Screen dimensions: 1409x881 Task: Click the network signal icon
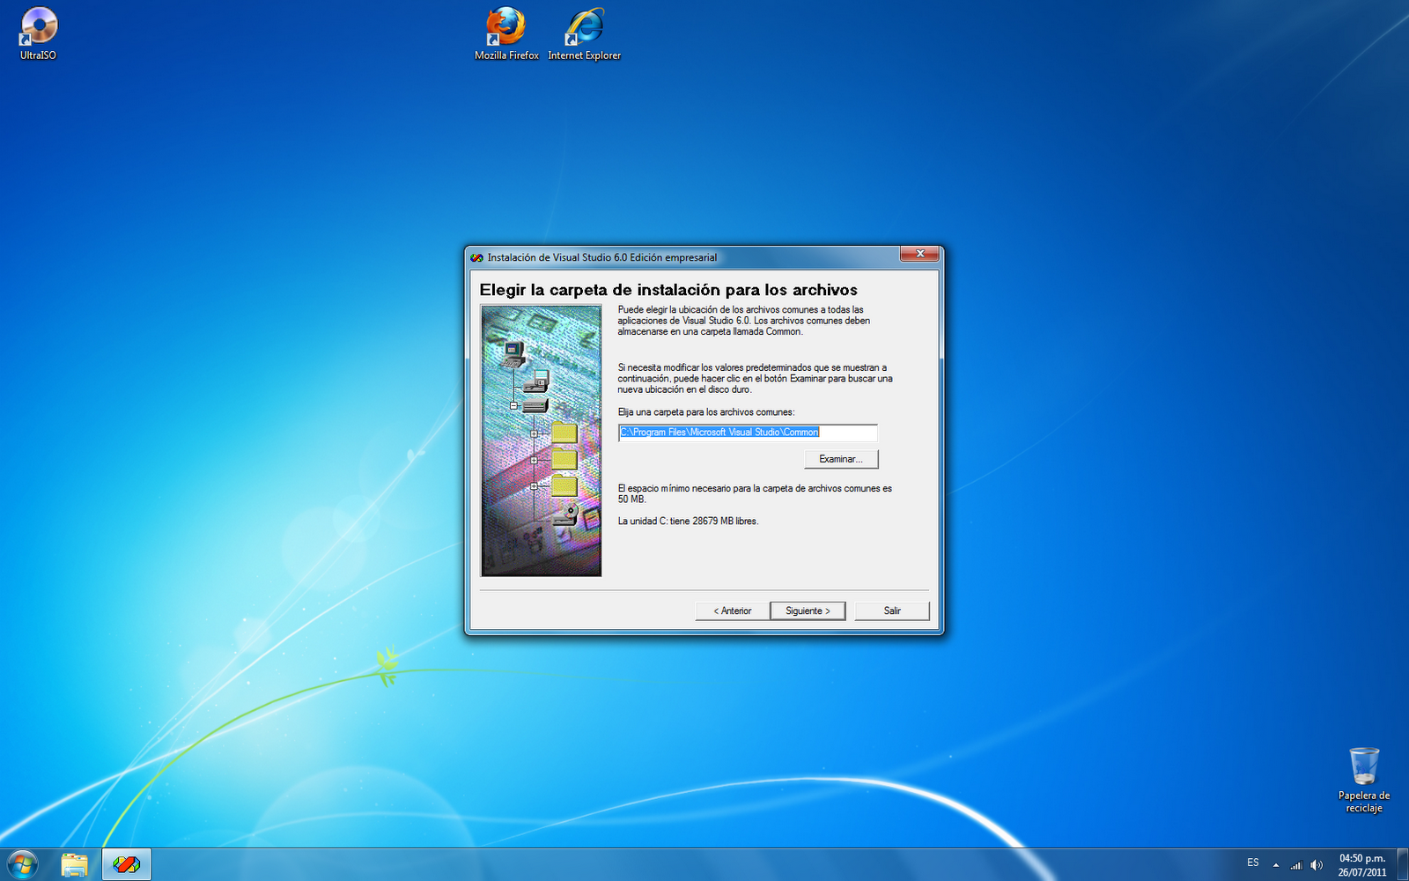1296,864
